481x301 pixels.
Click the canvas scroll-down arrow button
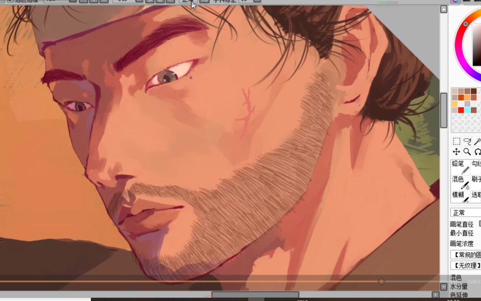tap(444, 287)
